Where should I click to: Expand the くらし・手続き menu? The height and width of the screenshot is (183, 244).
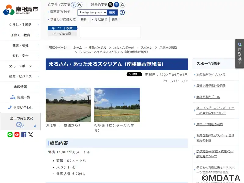[20, 25]
